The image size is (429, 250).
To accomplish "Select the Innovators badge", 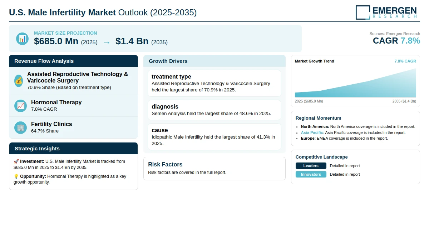I will (311, 174).
